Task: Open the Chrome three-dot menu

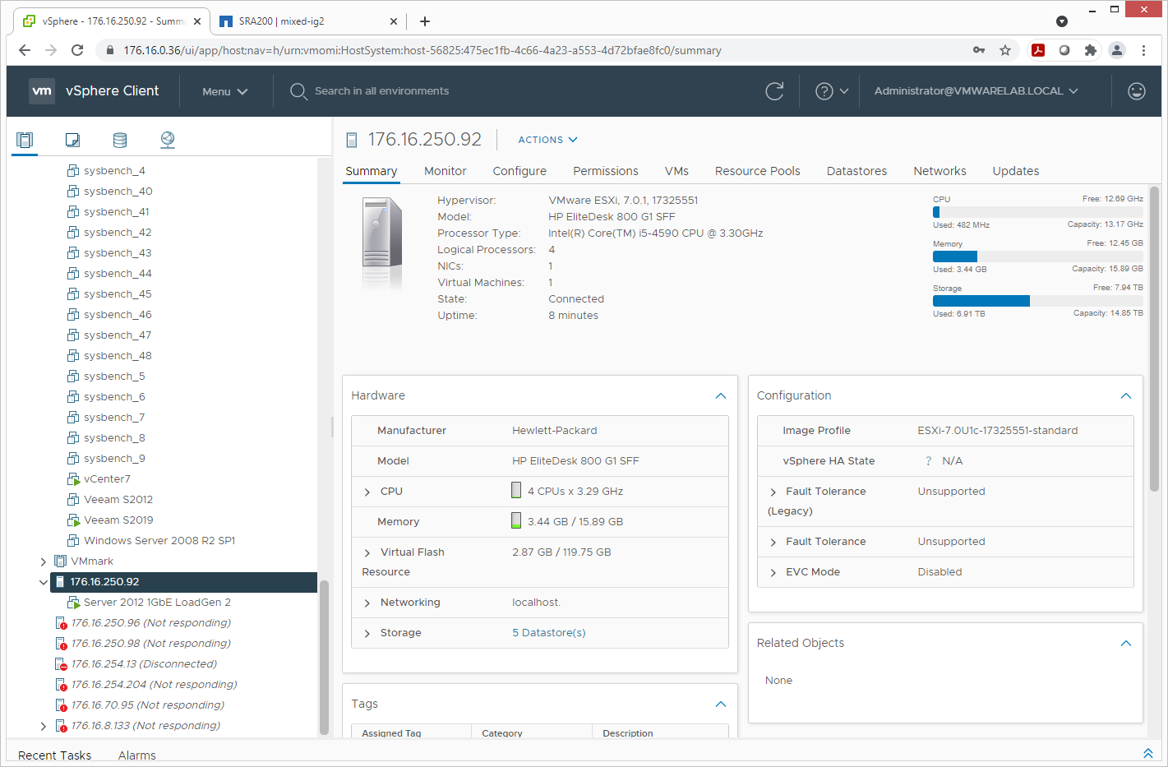Action: pos(1143,50)
